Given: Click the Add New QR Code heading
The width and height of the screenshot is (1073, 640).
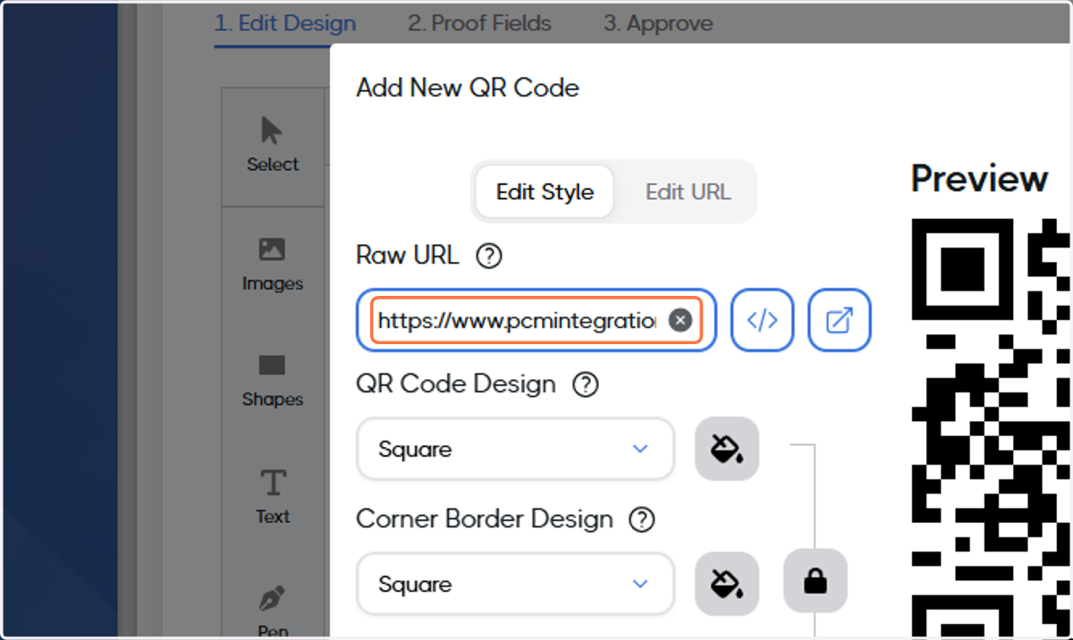Looking at the screenshot, I should 468,88.
